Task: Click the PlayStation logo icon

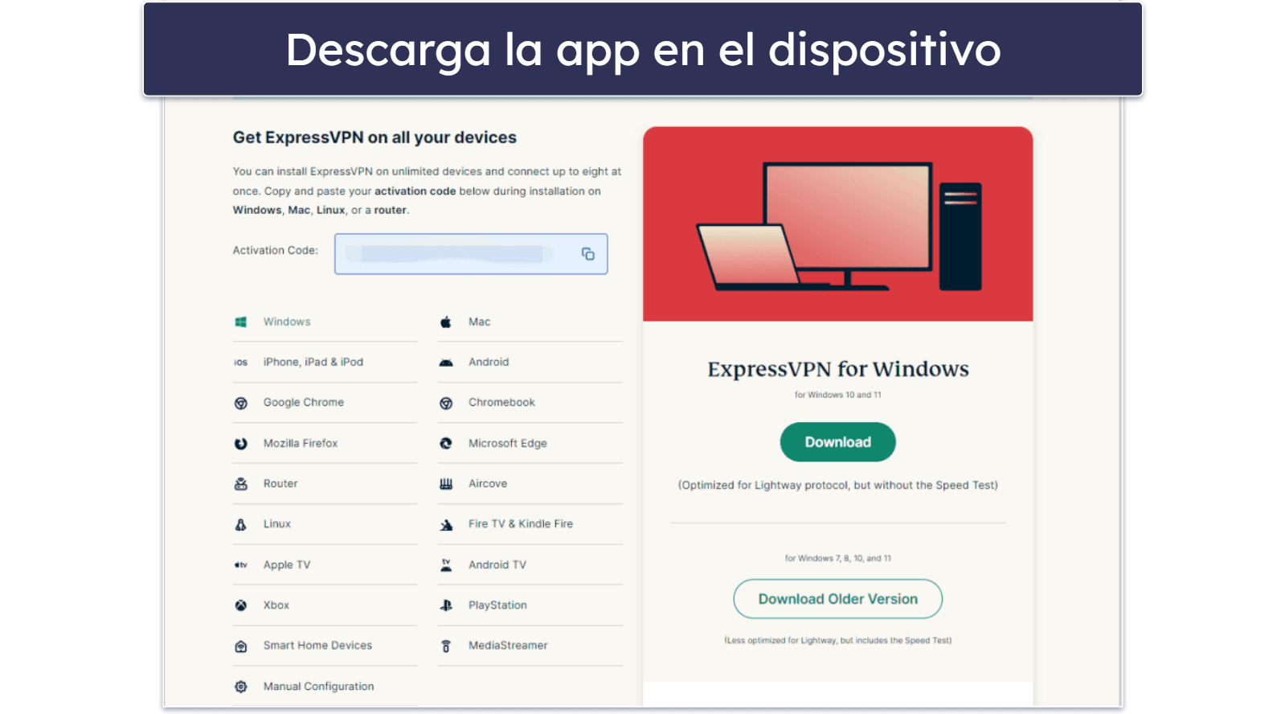Action: click(x=446, y=605)
